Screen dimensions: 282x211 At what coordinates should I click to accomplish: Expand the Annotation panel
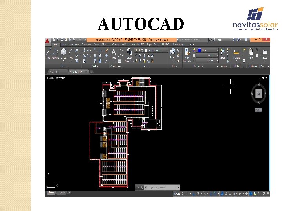(117, 66)
